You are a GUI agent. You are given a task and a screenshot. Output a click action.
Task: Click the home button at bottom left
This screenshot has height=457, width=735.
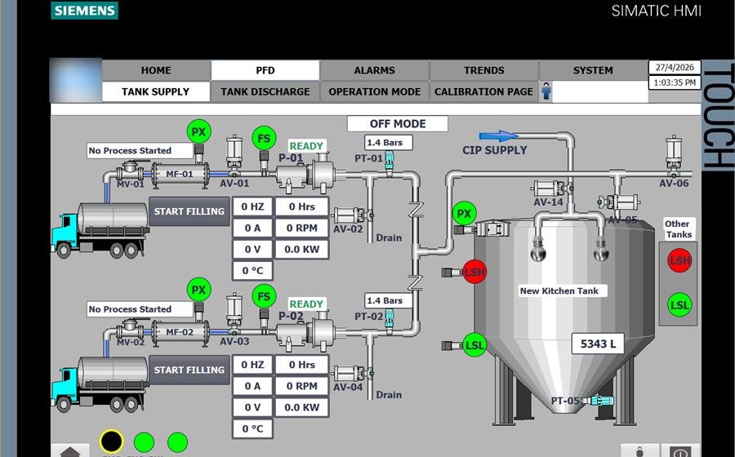70,450
